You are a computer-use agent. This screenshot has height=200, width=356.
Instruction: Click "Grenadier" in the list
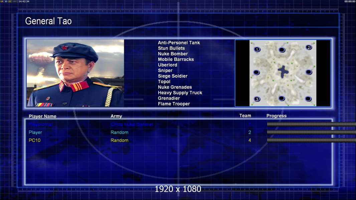169,98
